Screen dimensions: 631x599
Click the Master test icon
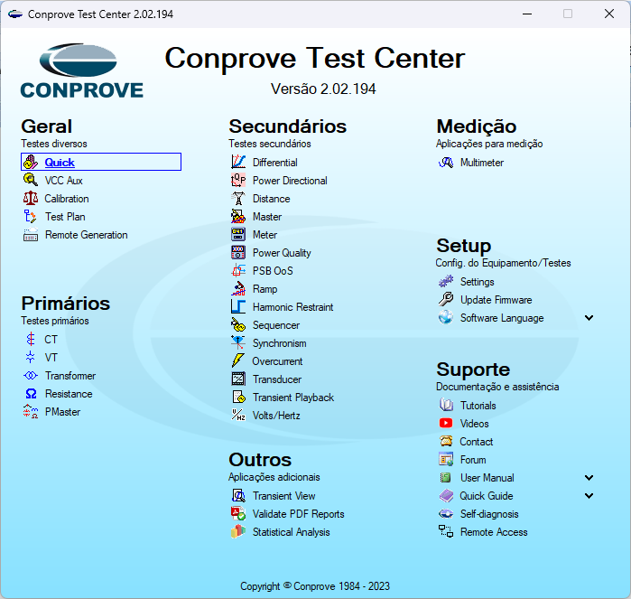(238, 216)
